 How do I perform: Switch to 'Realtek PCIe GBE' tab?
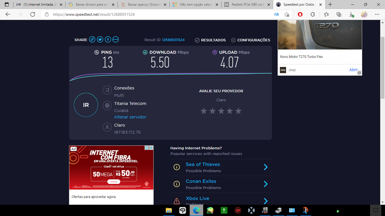[x=247, y=4]
